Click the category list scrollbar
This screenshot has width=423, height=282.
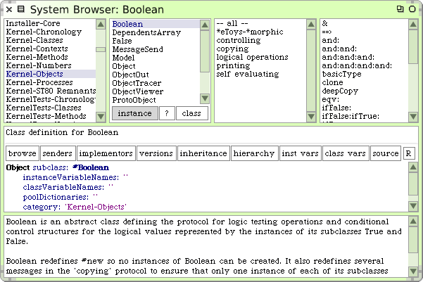pos(101,70)
